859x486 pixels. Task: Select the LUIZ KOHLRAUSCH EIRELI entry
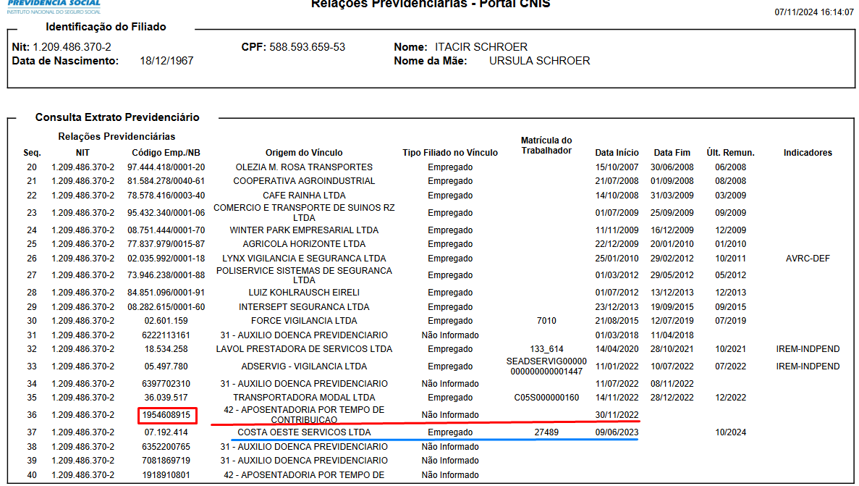[304, 293]
